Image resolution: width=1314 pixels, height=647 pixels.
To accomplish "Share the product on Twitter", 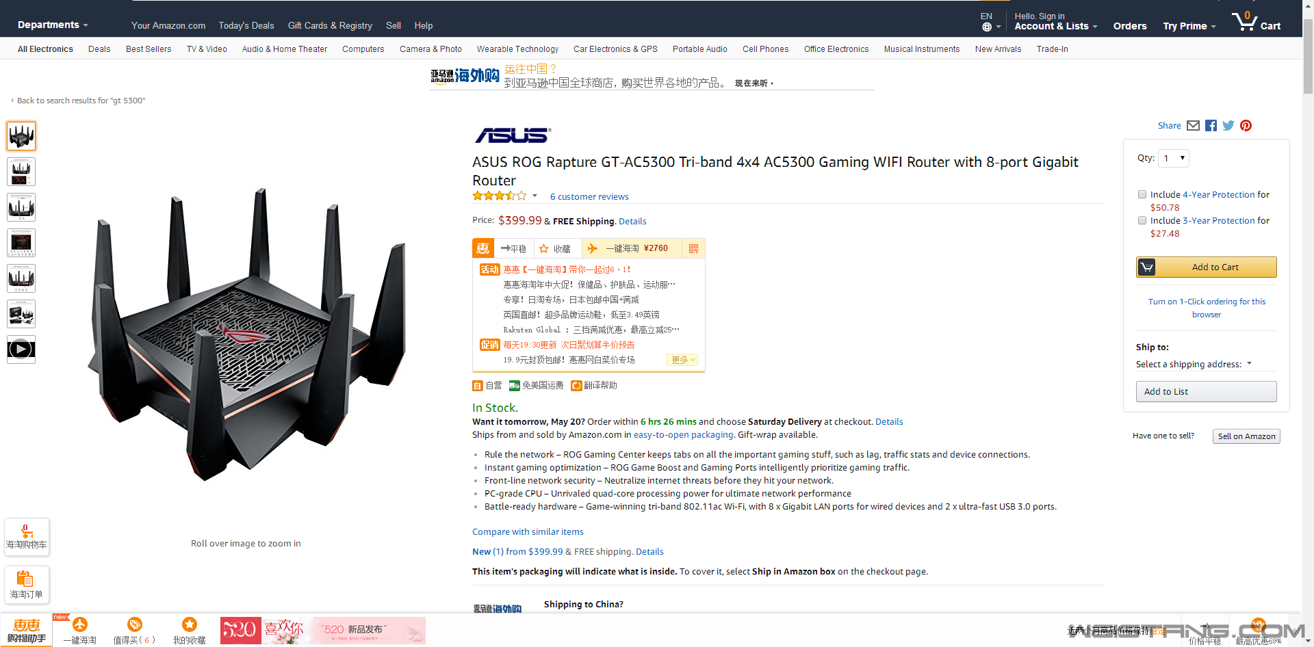I will click(x=1228, y=125).
